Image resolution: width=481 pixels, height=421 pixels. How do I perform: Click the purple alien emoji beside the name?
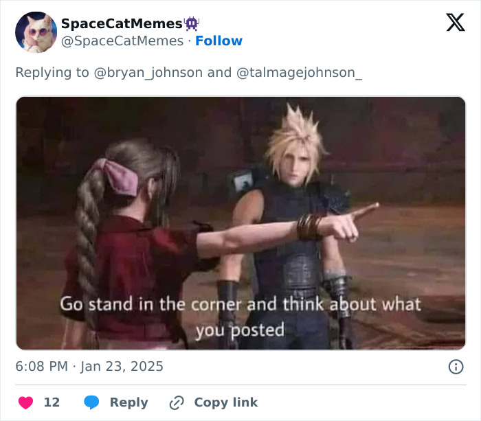[192, 23]
